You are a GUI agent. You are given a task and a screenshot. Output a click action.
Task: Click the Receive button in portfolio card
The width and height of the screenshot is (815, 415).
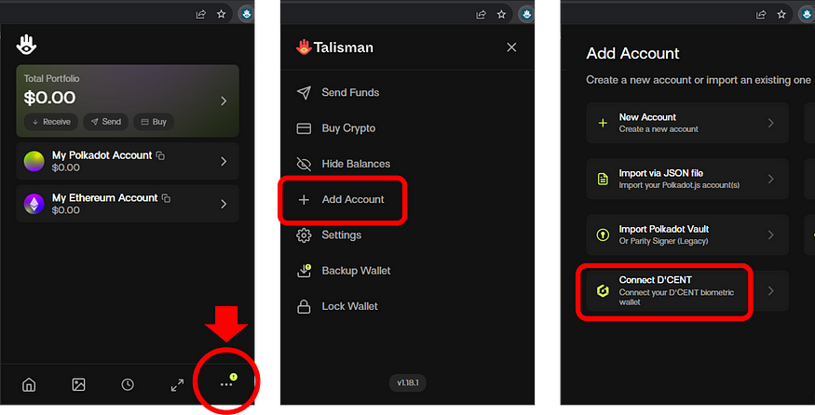(x=51, y=122)
